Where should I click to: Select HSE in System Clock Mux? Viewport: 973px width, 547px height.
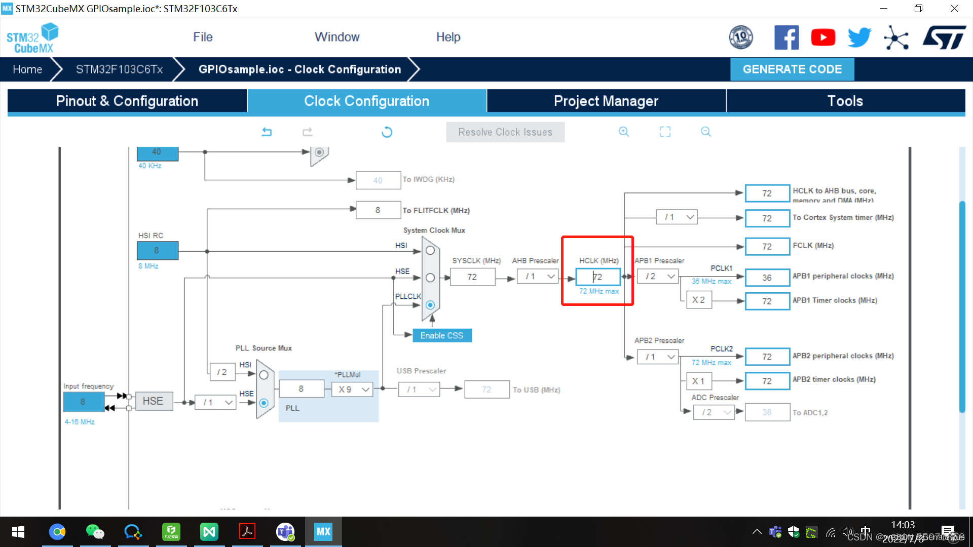click(x=430, y=278)
